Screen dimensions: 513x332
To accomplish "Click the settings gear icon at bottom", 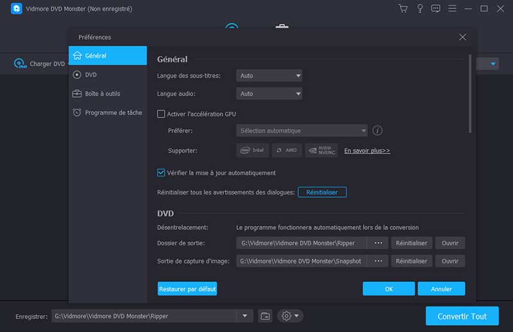I will (x=290, y=316).
